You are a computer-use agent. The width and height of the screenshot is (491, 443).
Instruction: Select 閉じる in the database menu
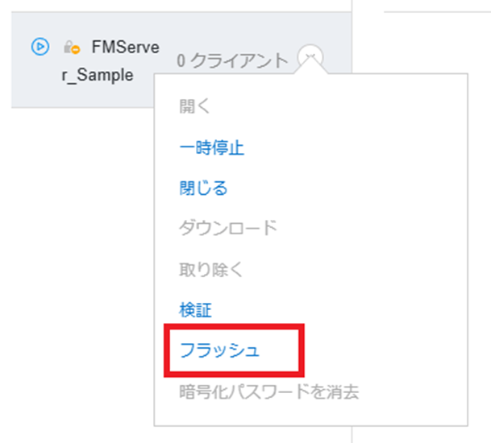click(203, 188)
